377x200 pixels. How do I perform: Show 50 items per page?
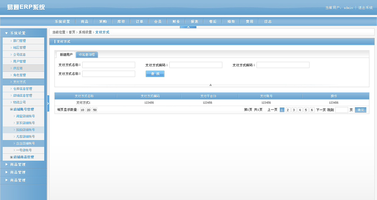(95, 110)
